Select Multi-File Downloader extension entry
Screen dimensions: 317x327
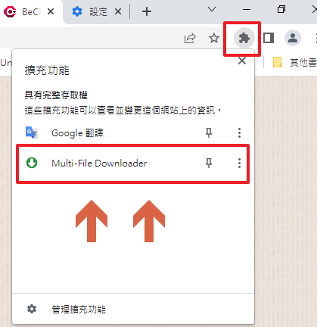(x=133, y=163)
